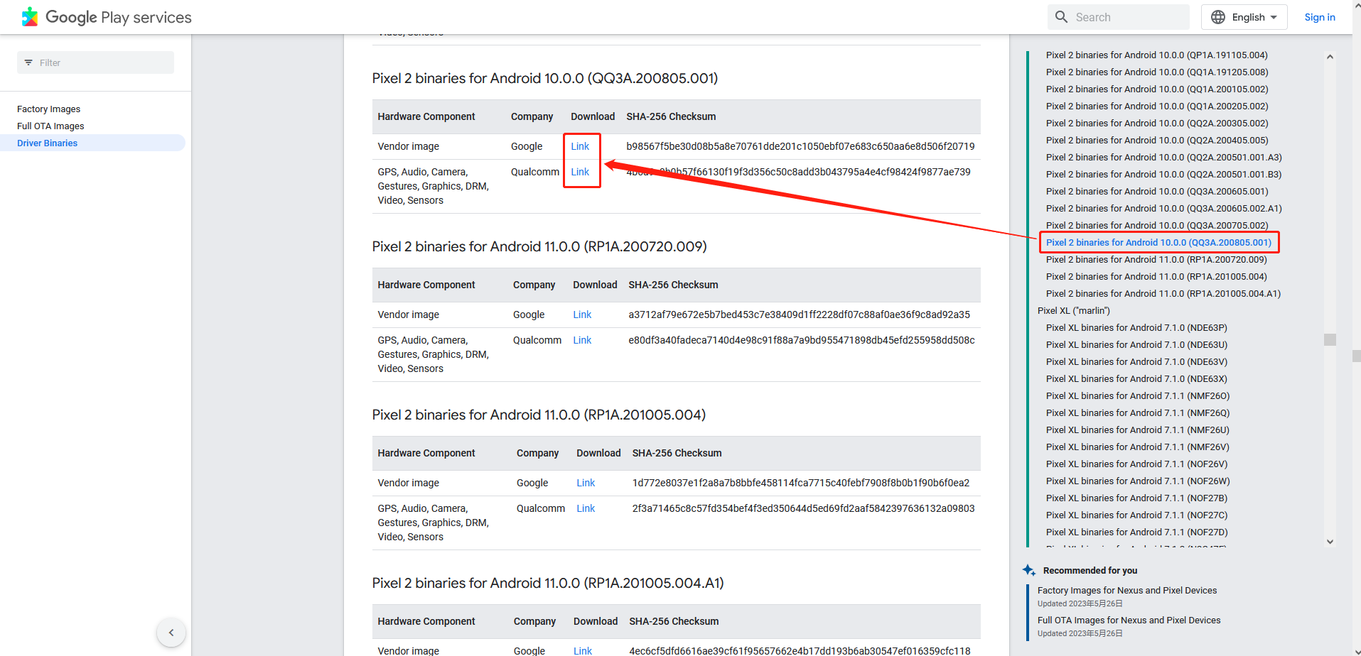Select highlighted QQ3A.200805.001 TOC entry
The height and width of the screenshot is (656, 1361).
pos(1158,242)
